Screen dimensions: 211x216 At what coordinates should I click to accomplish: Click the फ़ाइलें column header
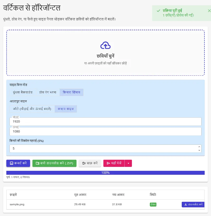(13, 195)
